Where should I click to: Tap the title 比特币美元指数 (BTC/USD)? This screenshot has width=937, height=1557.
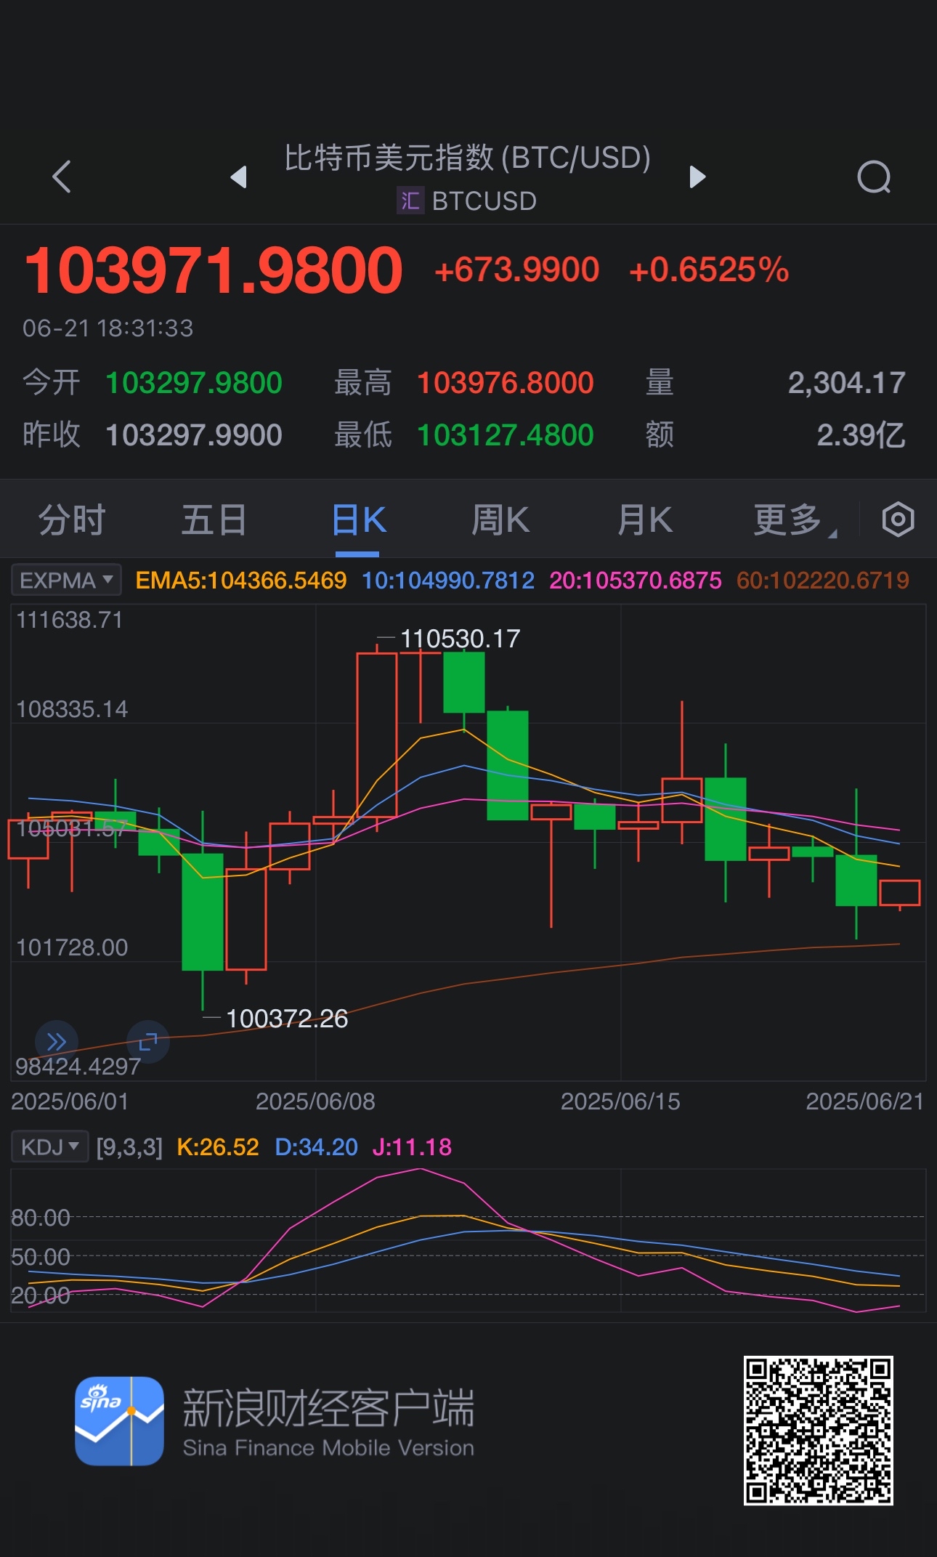(468, 158)
